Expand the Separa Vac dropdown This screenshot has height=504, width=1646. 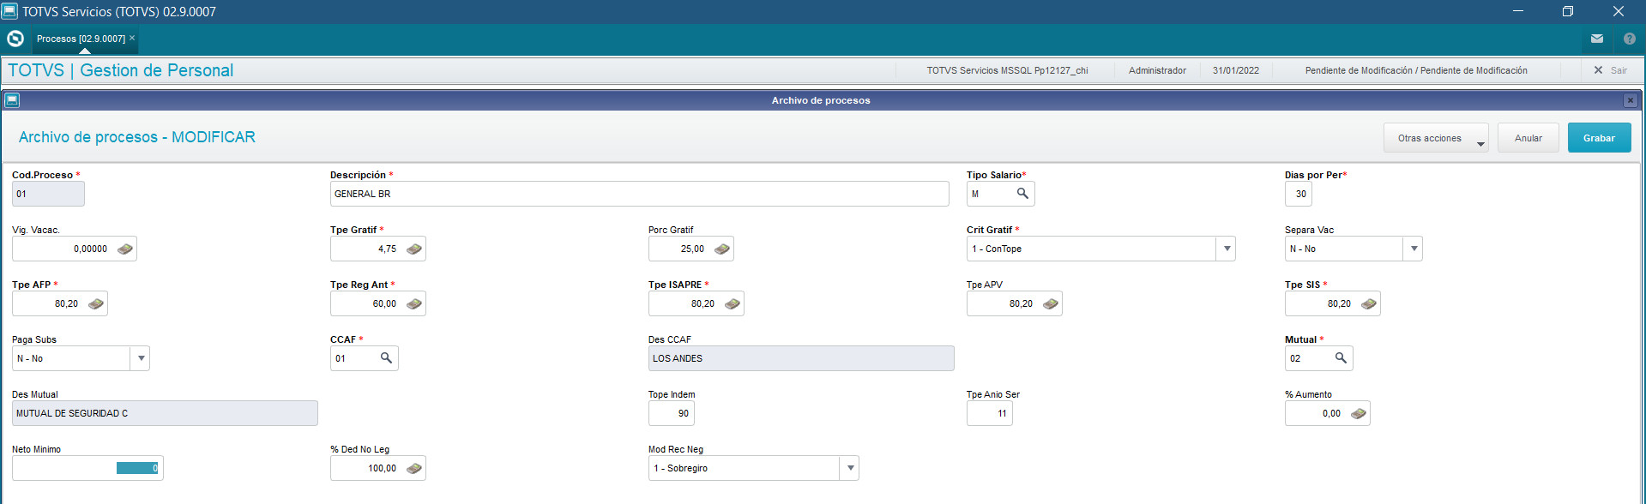tap(1414, 249)
